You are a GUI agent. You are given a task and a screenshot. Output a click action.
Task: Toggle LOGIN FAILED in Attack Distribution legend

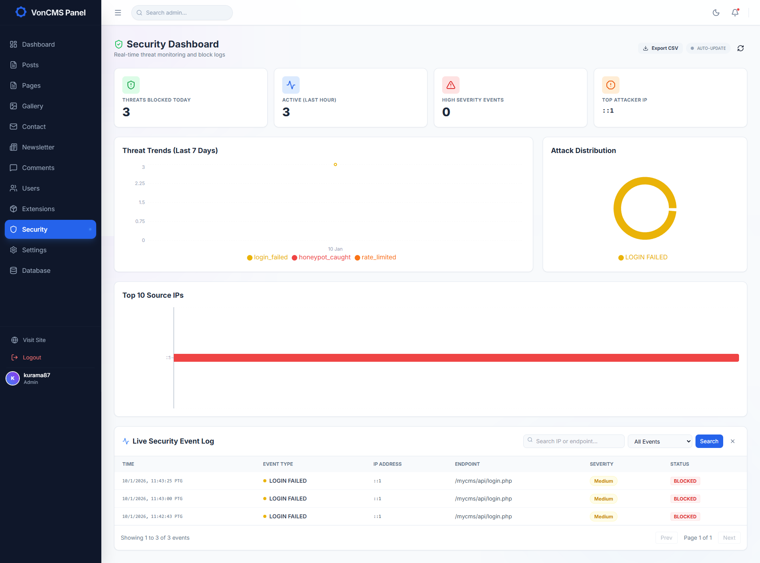tap(643, 257)
